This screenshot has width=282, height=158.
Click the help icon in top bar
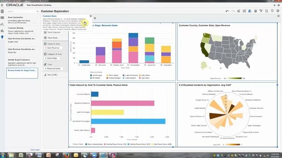(278, 5)
